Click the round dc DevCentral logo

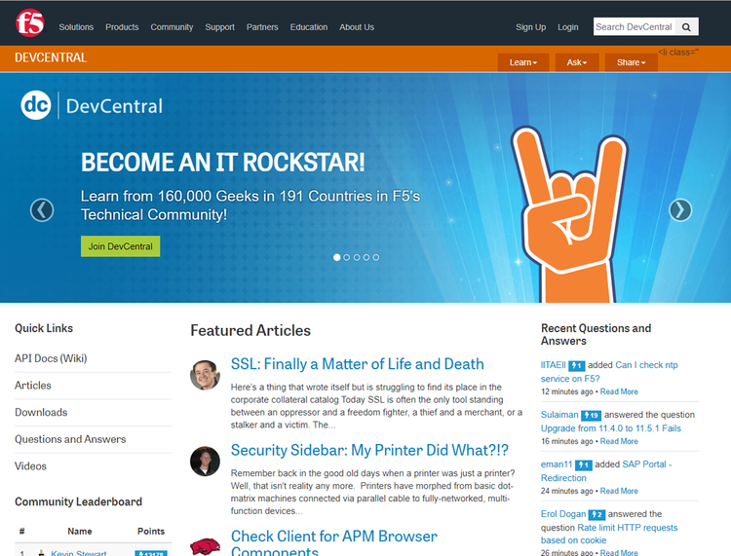[36, 105]
